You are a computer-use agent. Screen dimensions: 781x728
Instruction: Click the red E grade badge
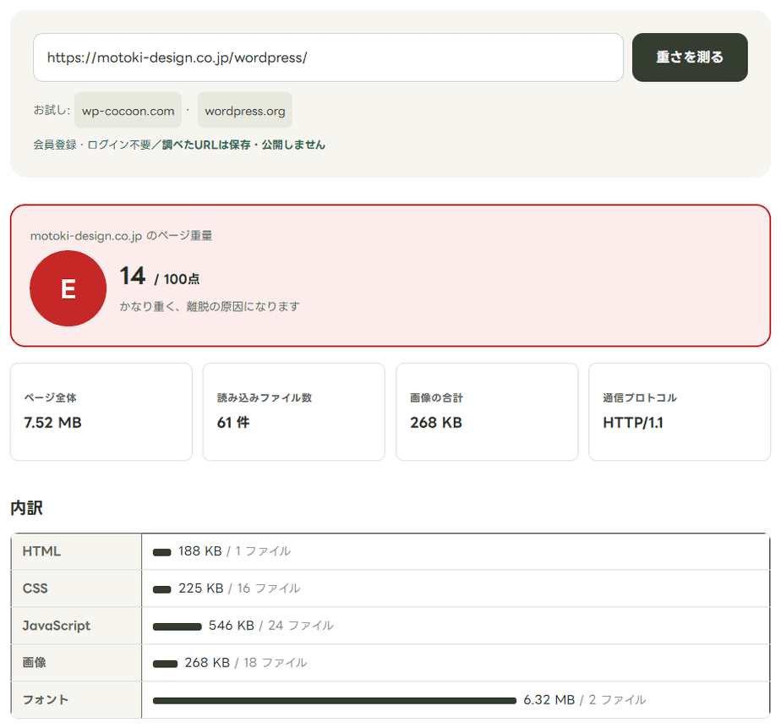tap(68, 288)
